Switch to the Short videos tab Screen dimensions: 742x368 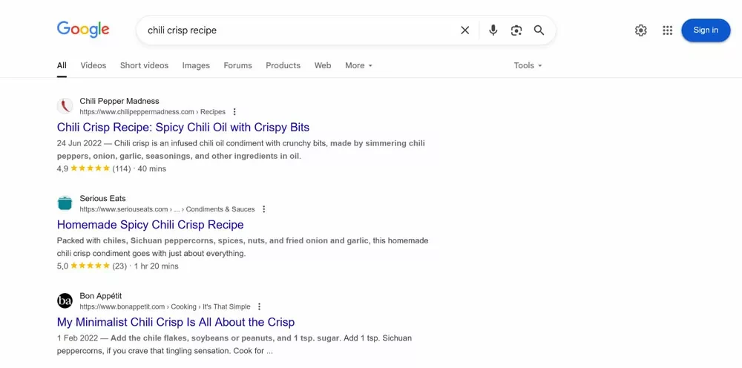(x=144, y=65)
